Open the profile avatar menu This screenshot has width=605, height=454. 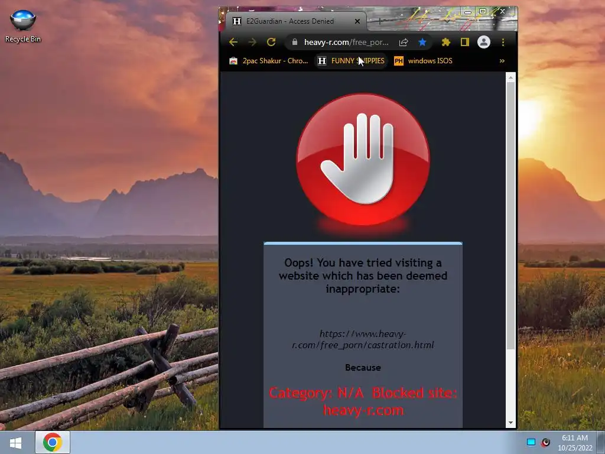click(484, 42)
